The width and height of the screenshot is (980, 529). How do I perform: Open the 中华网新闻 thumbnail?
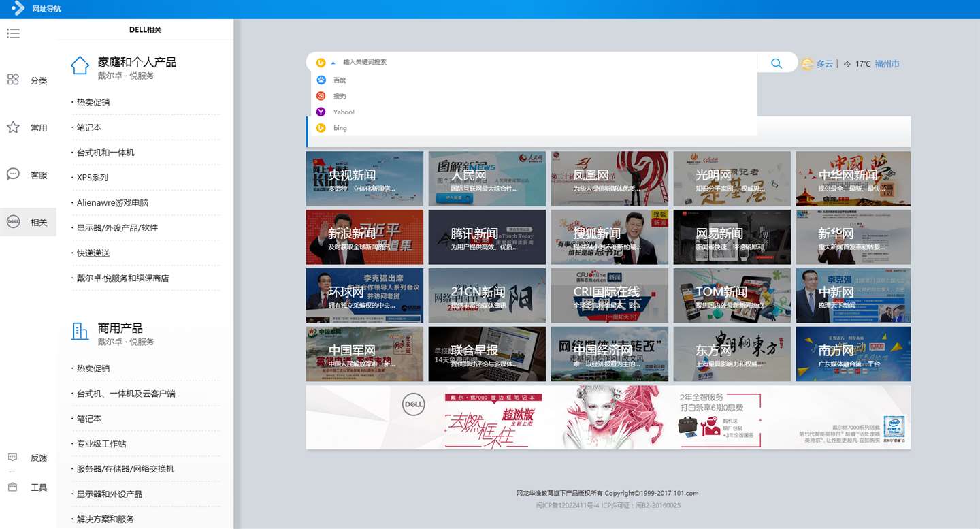(853, 178)
